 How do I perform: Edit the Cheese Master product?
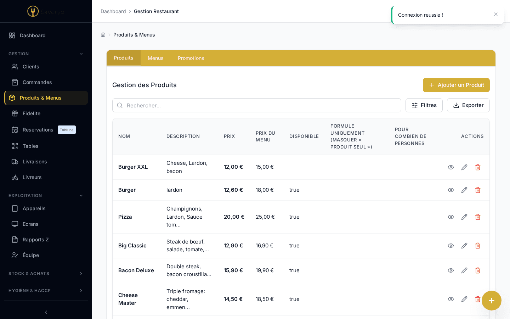(x=464, y=299)
